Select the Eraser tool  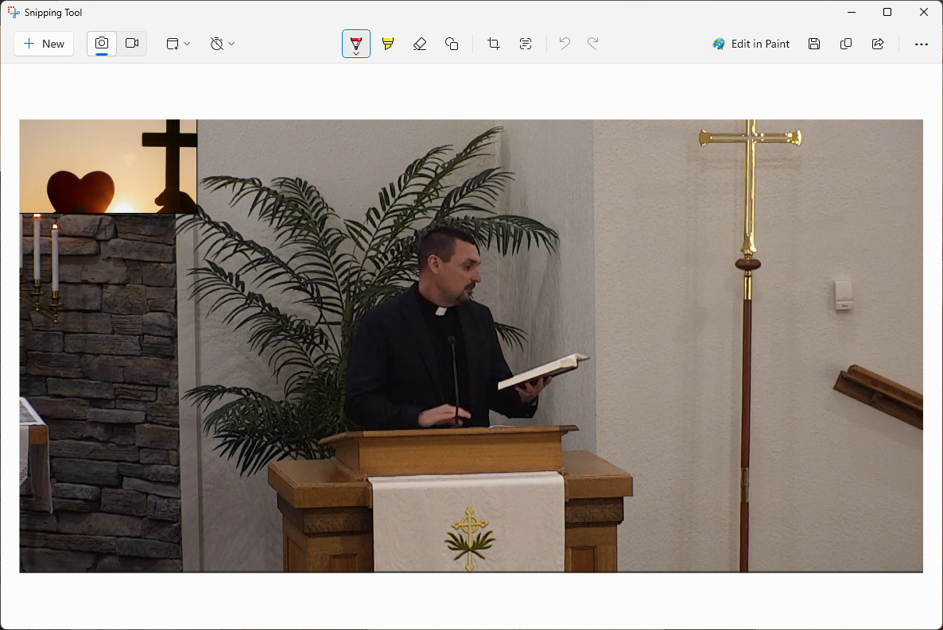(x=420, y=44)
